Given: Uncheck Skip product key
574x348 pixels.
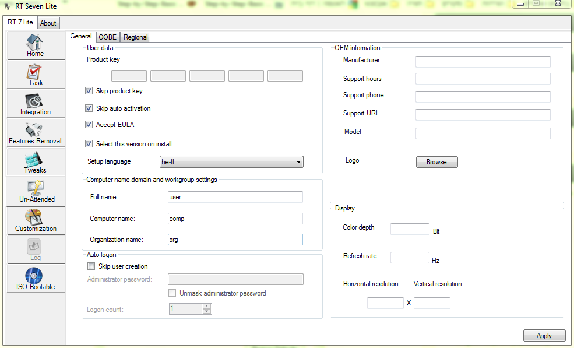Looking at the screenshot, I should click(89, 90).
